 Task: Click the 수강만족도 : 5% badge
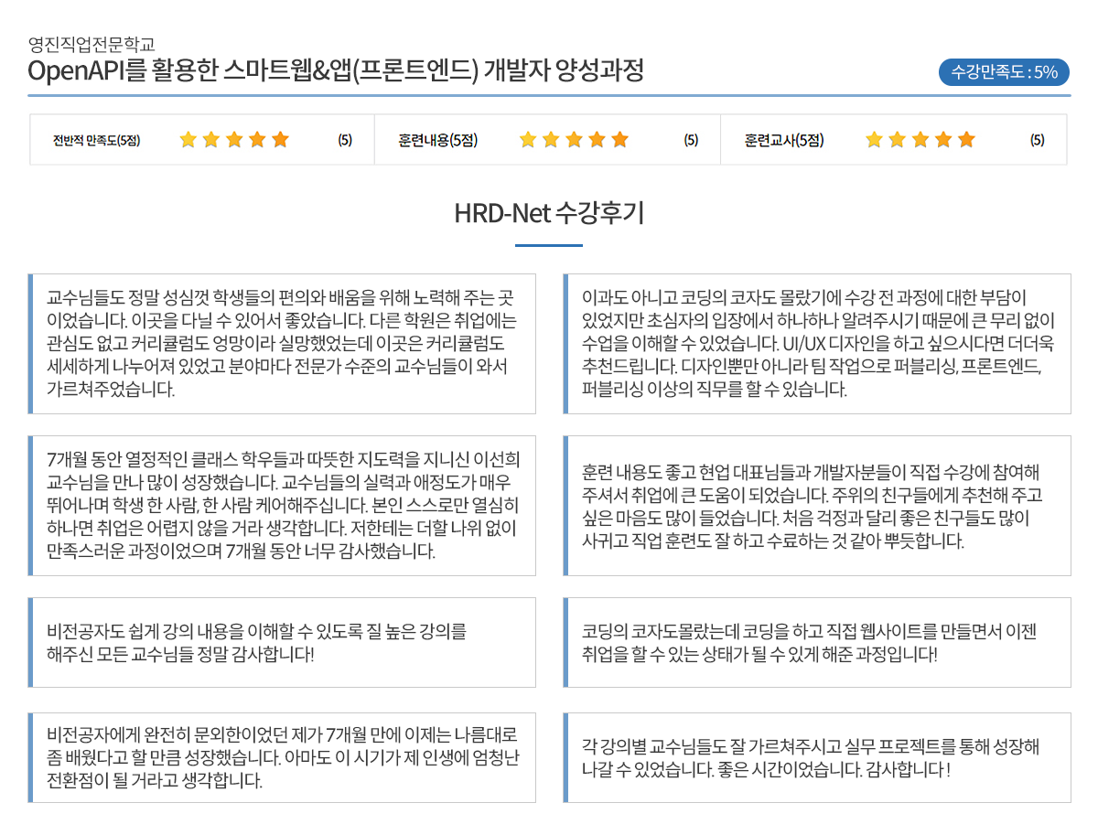click(1004, 71)
